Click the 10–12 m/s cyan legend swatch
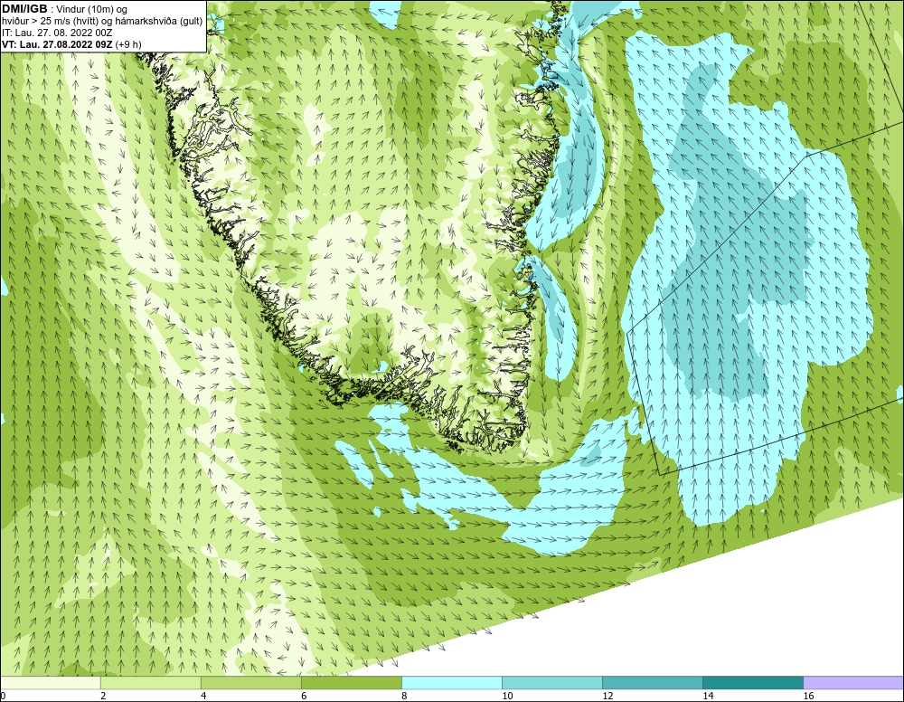The width and height of the screenshot is (904, 702). click(x=551, y=683)
